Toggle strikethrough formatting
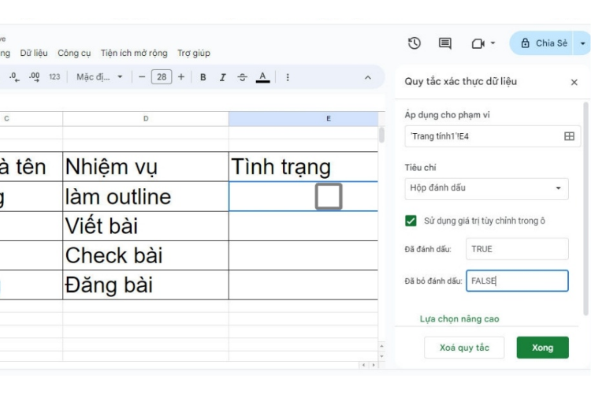The width and height of the screenshot is (591, 394). [243, 77]
